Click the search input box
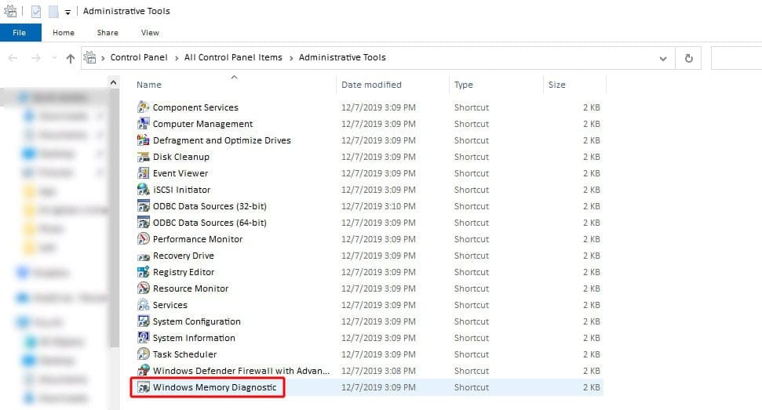The height and width of the screenshot is (410, 762). coord(736,58)
